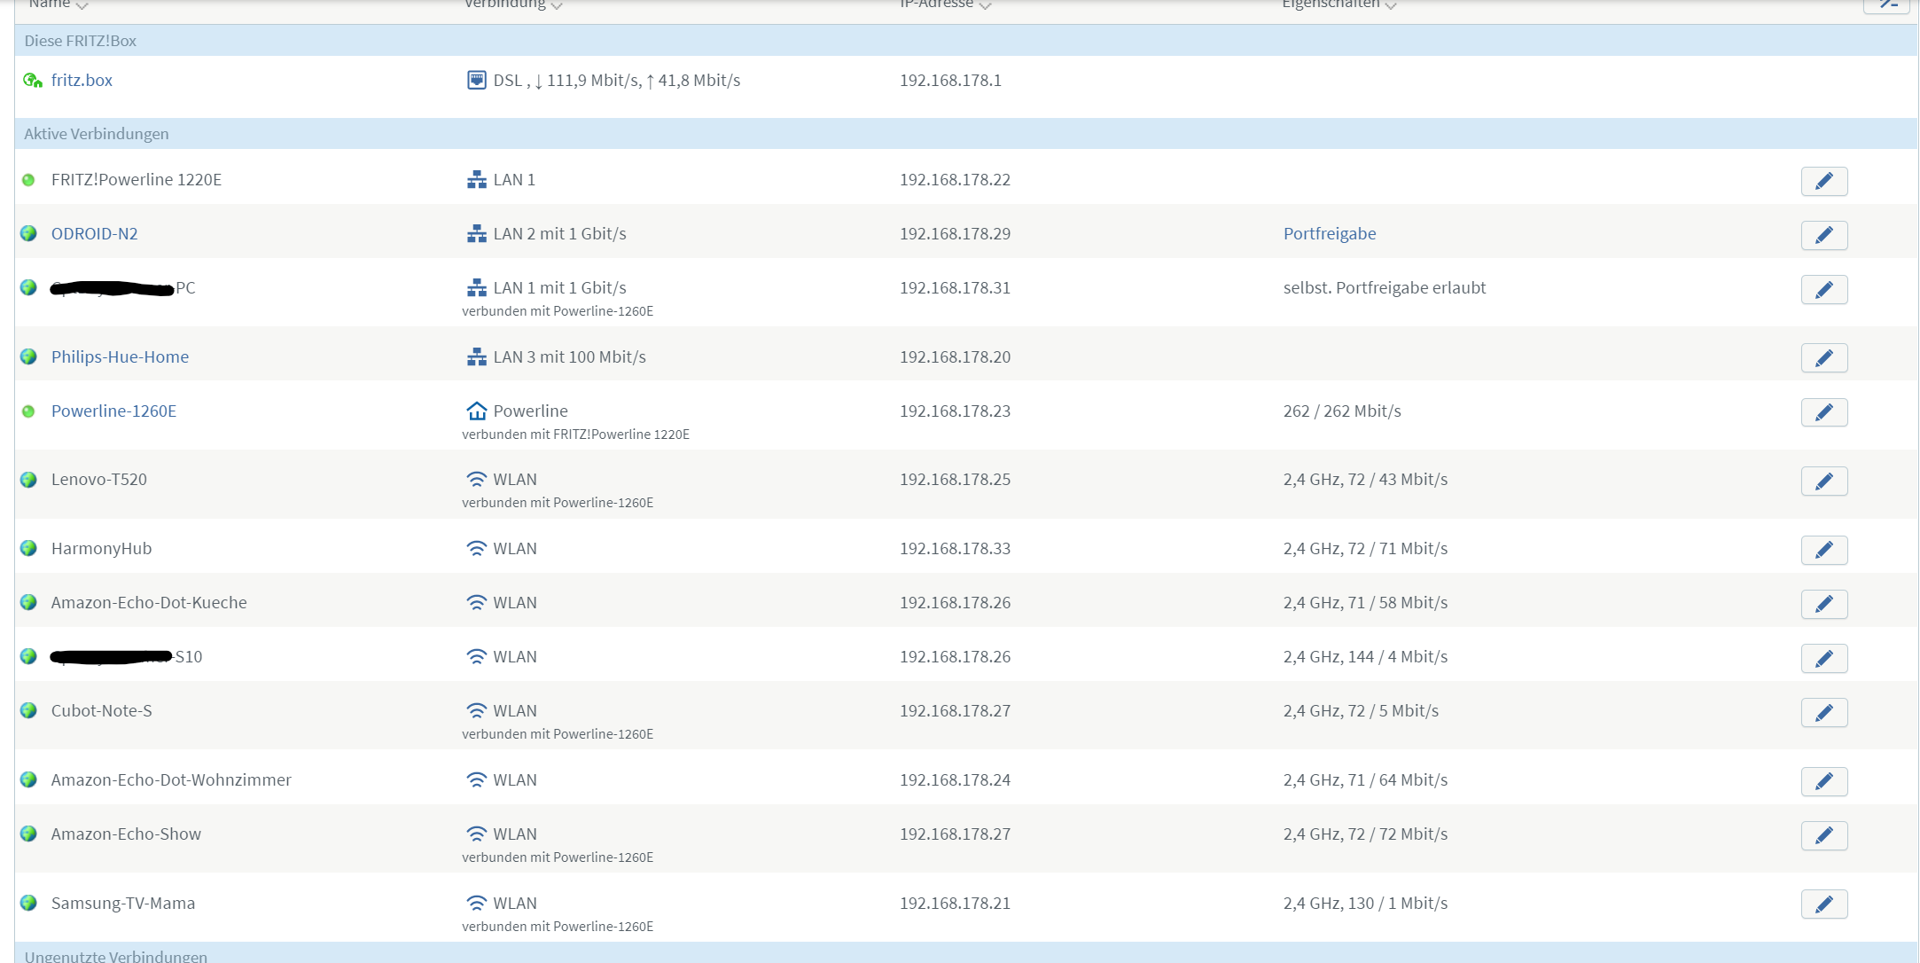
Task: Click the globe status icon for ODROID-N2
Action: click(x=28, y=233)
